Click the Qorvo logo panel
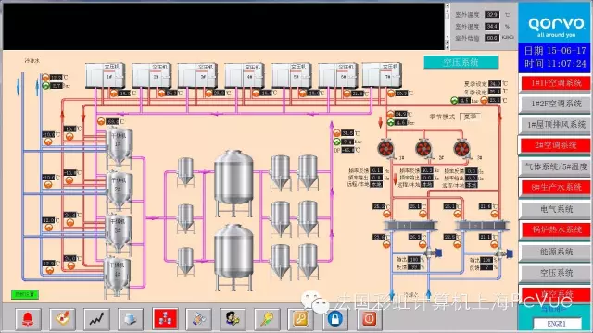This screenshot has height=333, width=593. coord(555,24)
